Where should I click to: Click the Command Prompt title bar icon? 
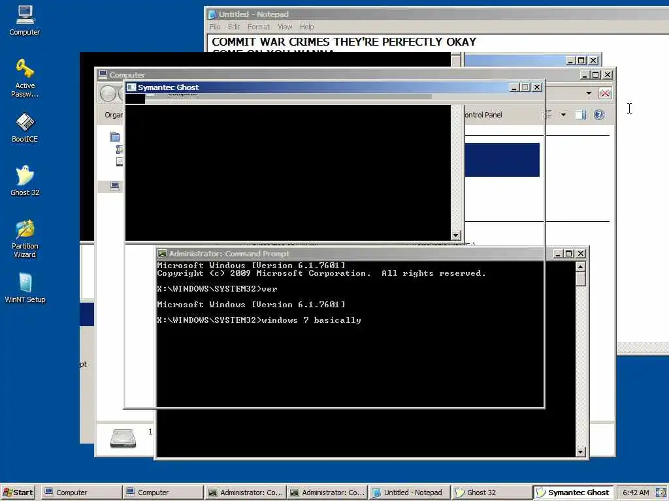[x=162, y=254]
